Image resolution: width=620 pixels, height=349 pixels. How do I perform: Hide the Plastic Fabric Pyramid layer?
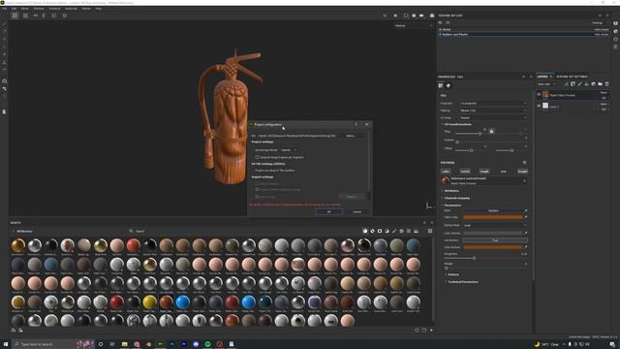(x=539, y=95)
